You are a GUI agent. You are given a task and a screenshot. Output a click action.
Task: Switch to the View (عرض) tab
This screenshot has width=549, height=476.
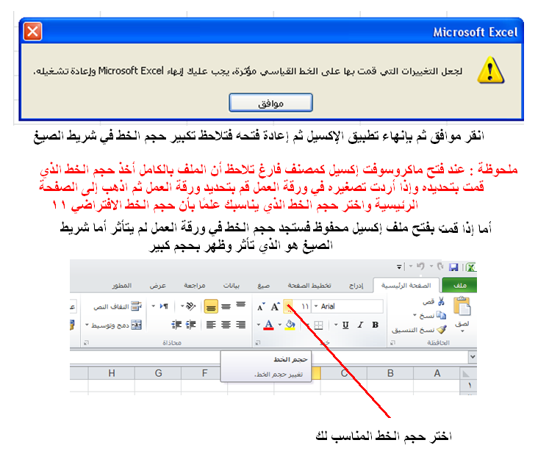[x=158, y=286]
